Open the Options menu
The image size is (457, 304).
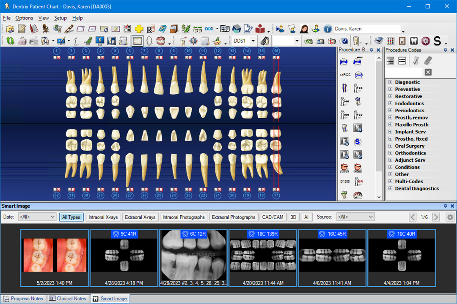(24, 18)
